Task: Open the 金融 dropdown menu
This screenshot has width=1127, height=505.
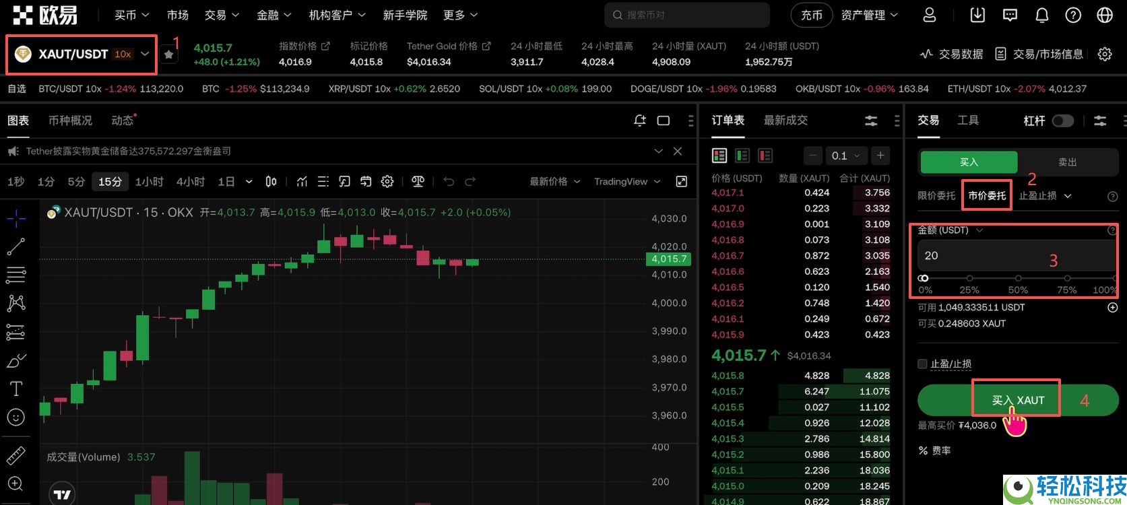Action: (x=274, y=15)
